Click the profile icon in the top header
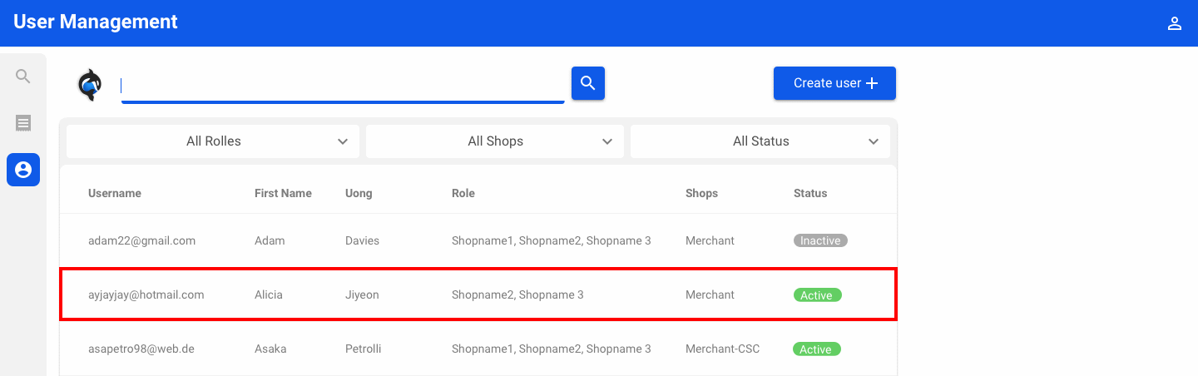 click(x=1175, y=23)
